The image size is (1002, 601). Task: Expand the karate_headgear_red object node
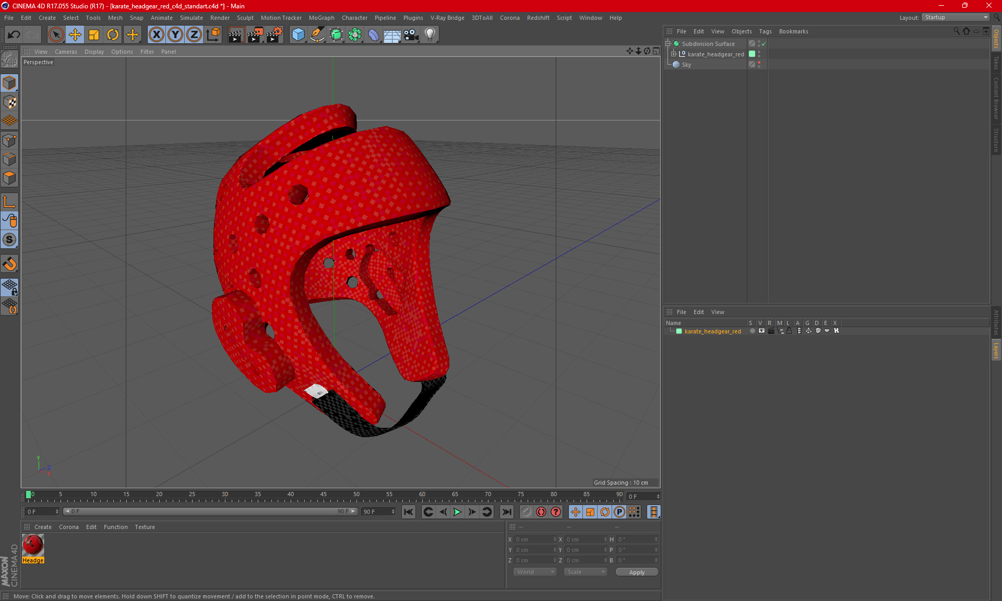pos(674,54)
